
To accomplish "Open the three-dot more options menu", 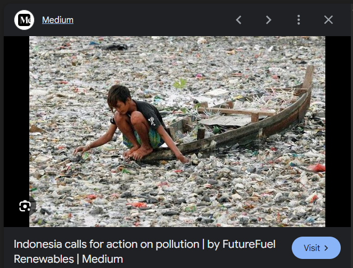I will [x=299, y=20].
